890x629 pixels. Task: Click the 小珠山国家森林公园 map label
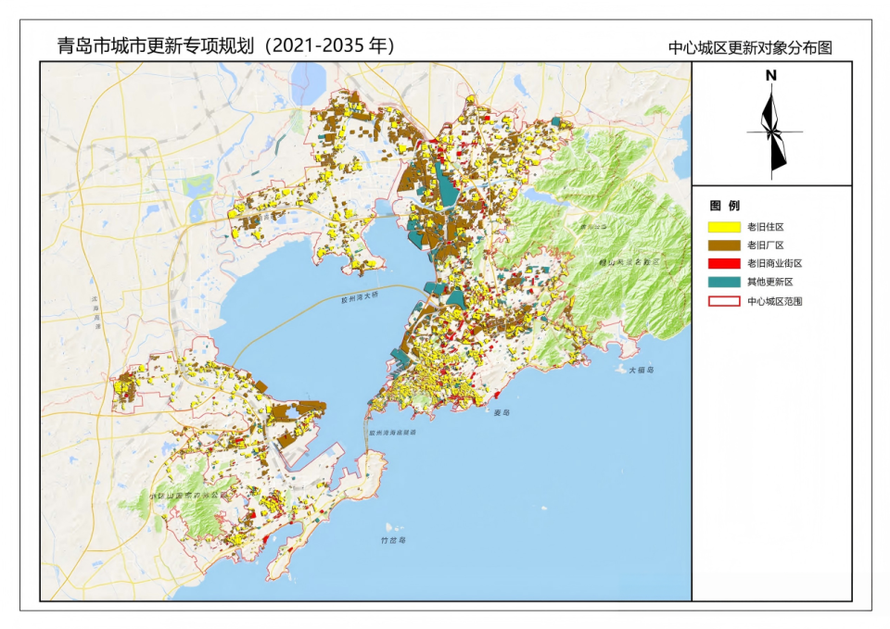[x=188, y=496]
